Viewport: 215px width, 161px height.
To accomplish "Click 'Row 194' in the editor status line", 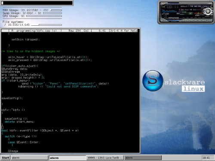I will pos(74,30).
